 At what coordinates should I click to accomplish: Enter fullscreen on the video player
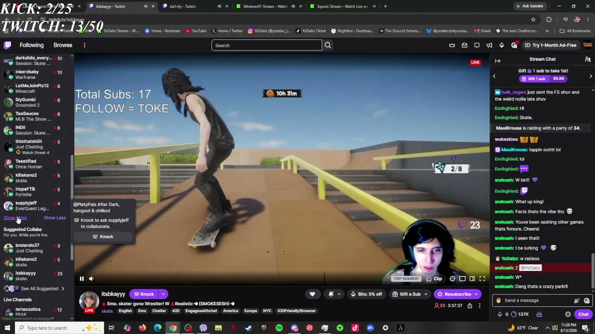[x=482, y=279]
